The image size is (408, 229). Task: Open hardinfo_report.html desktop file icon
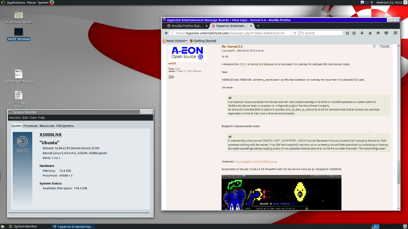tap(18, 95)
